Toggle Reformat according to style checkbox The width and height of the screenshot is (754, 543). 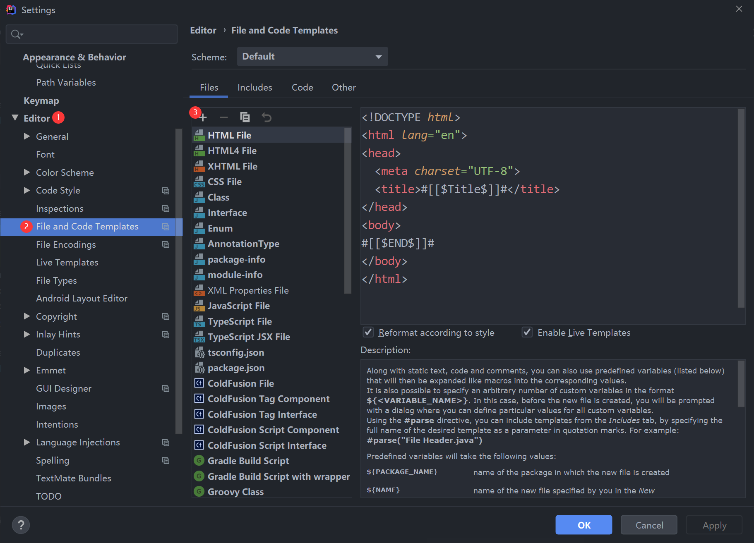pyautogui.click(x=368, y=332)
